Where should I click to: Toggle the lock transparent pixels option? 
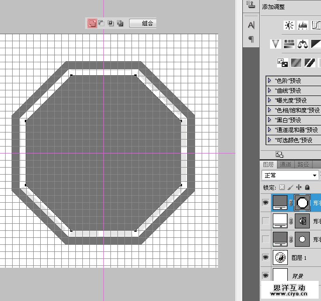pyautogui.click(x=282, y=187)
